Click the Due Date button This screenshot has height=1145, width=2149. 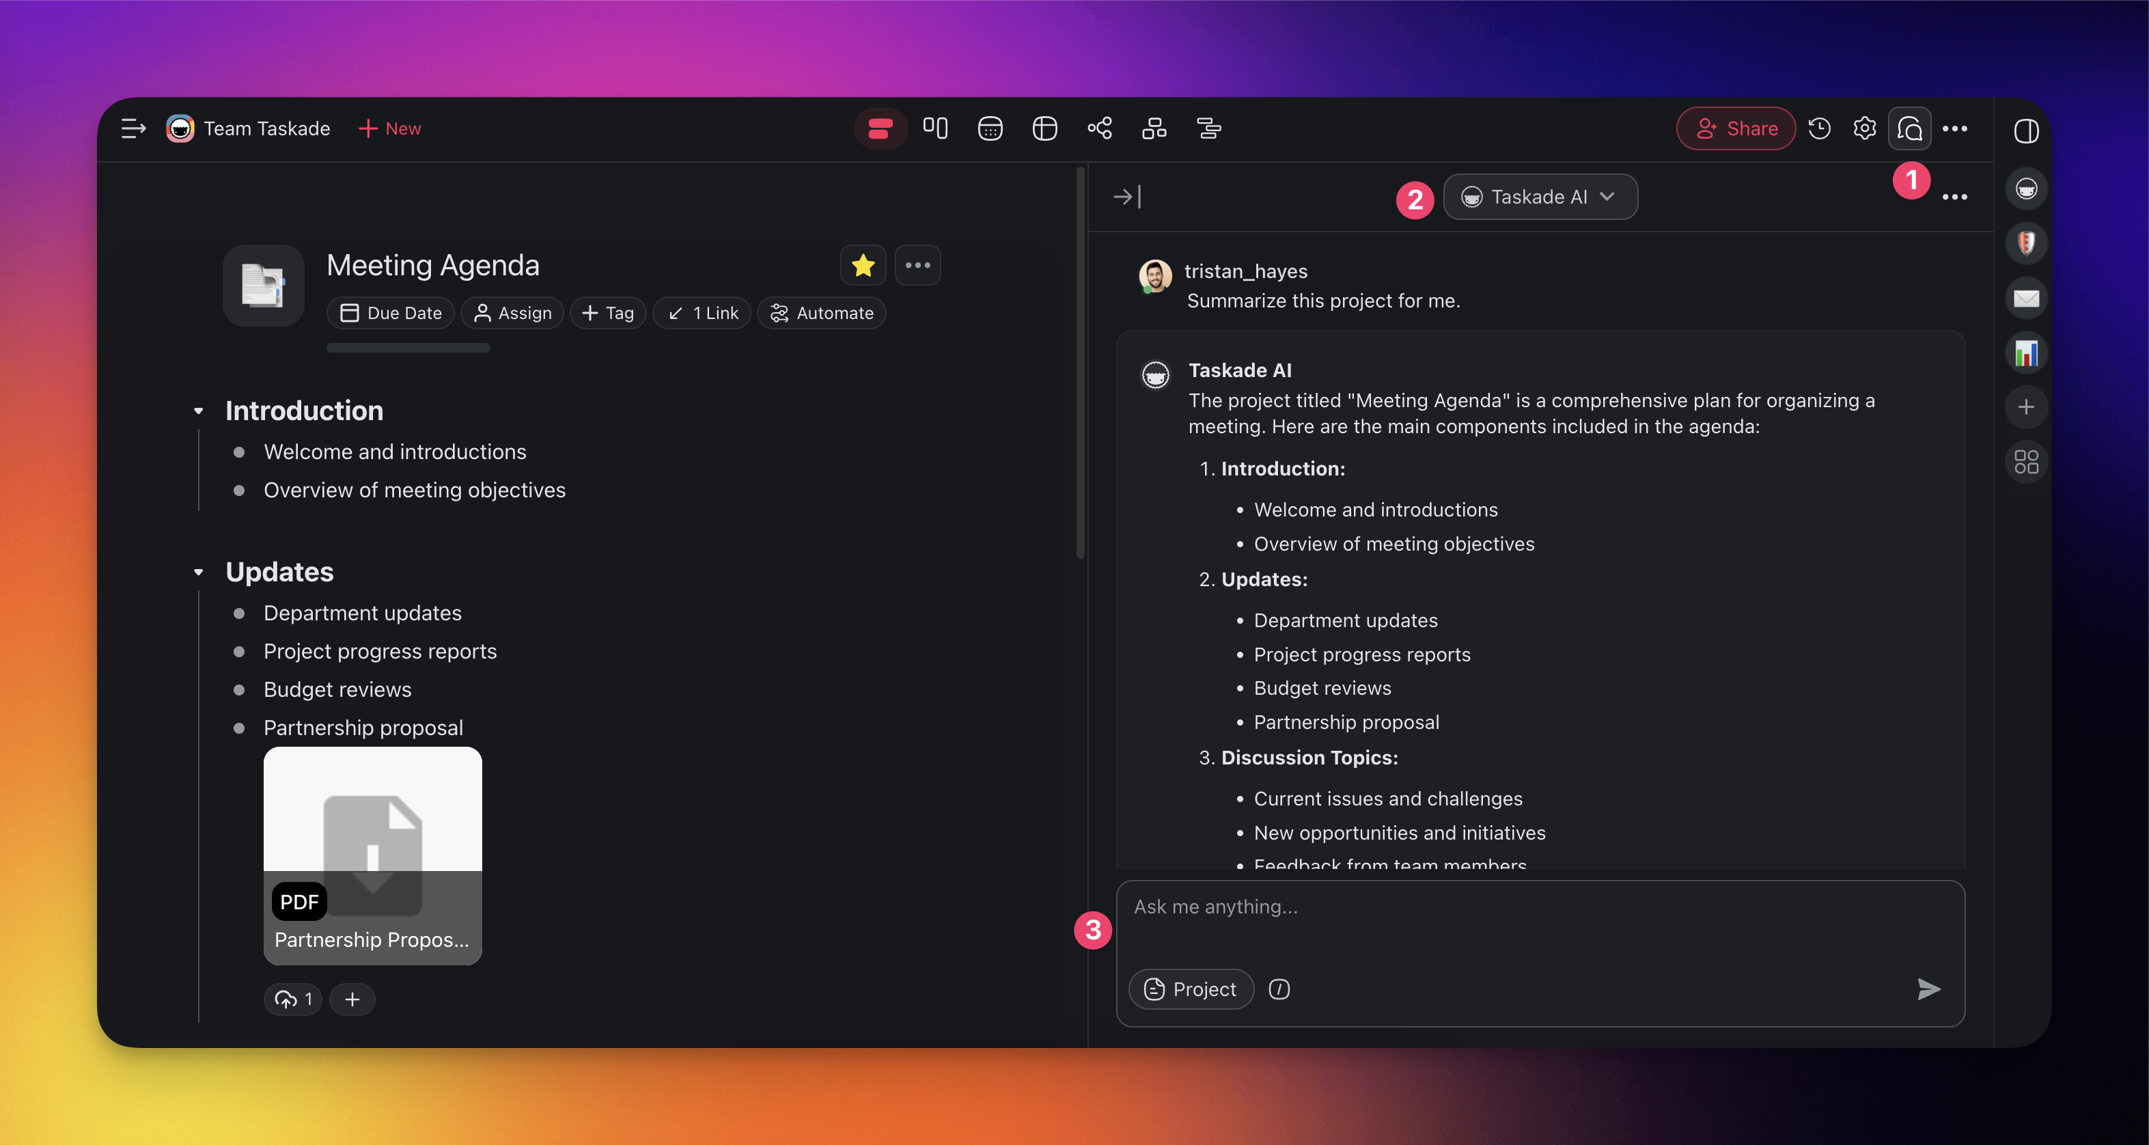click(391, 313)
